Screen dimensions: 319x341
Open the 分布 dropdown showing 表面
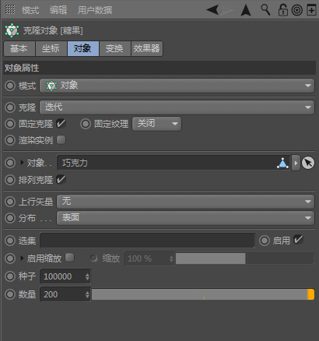(x=186, y=218)
